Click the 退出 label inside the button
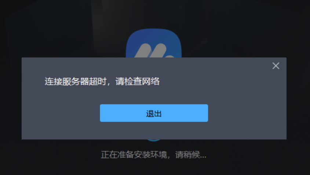Image resolution: width=310 pixels, height=175 pixels. click(x=154, y=113)
